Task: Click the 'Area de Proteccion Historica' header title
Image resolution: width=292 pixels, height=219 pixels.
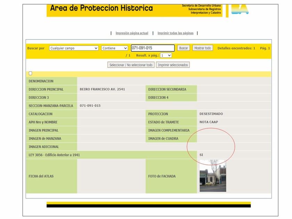Action: click(x=101, y=8)
